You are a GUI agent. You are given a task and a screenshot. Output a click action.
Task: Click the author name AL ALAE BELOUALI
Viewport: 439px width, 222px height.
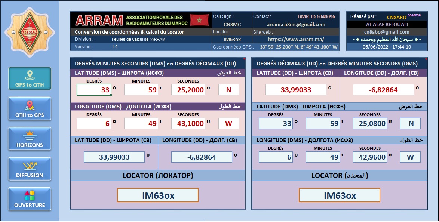(387, 24)
